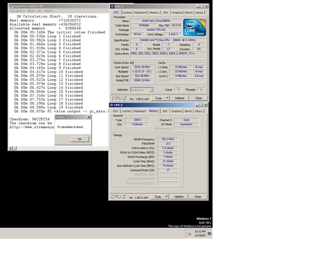The width and height of the screenshot is (316, 253).
Task: Switch to SPD tab in top CPU-Z window
Action: point(165,13)
